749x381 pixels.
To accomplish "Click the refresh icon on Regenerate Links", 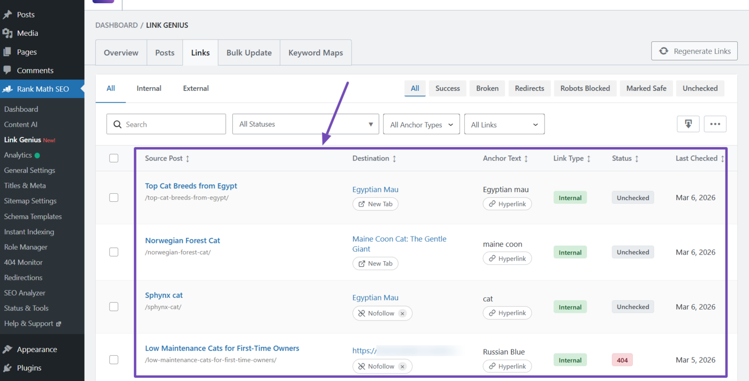I will point(664,51).
